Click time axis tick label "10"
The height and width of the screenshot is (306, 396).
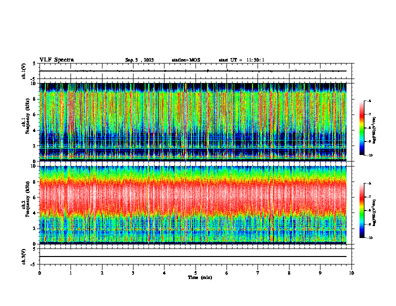(351, 273)
